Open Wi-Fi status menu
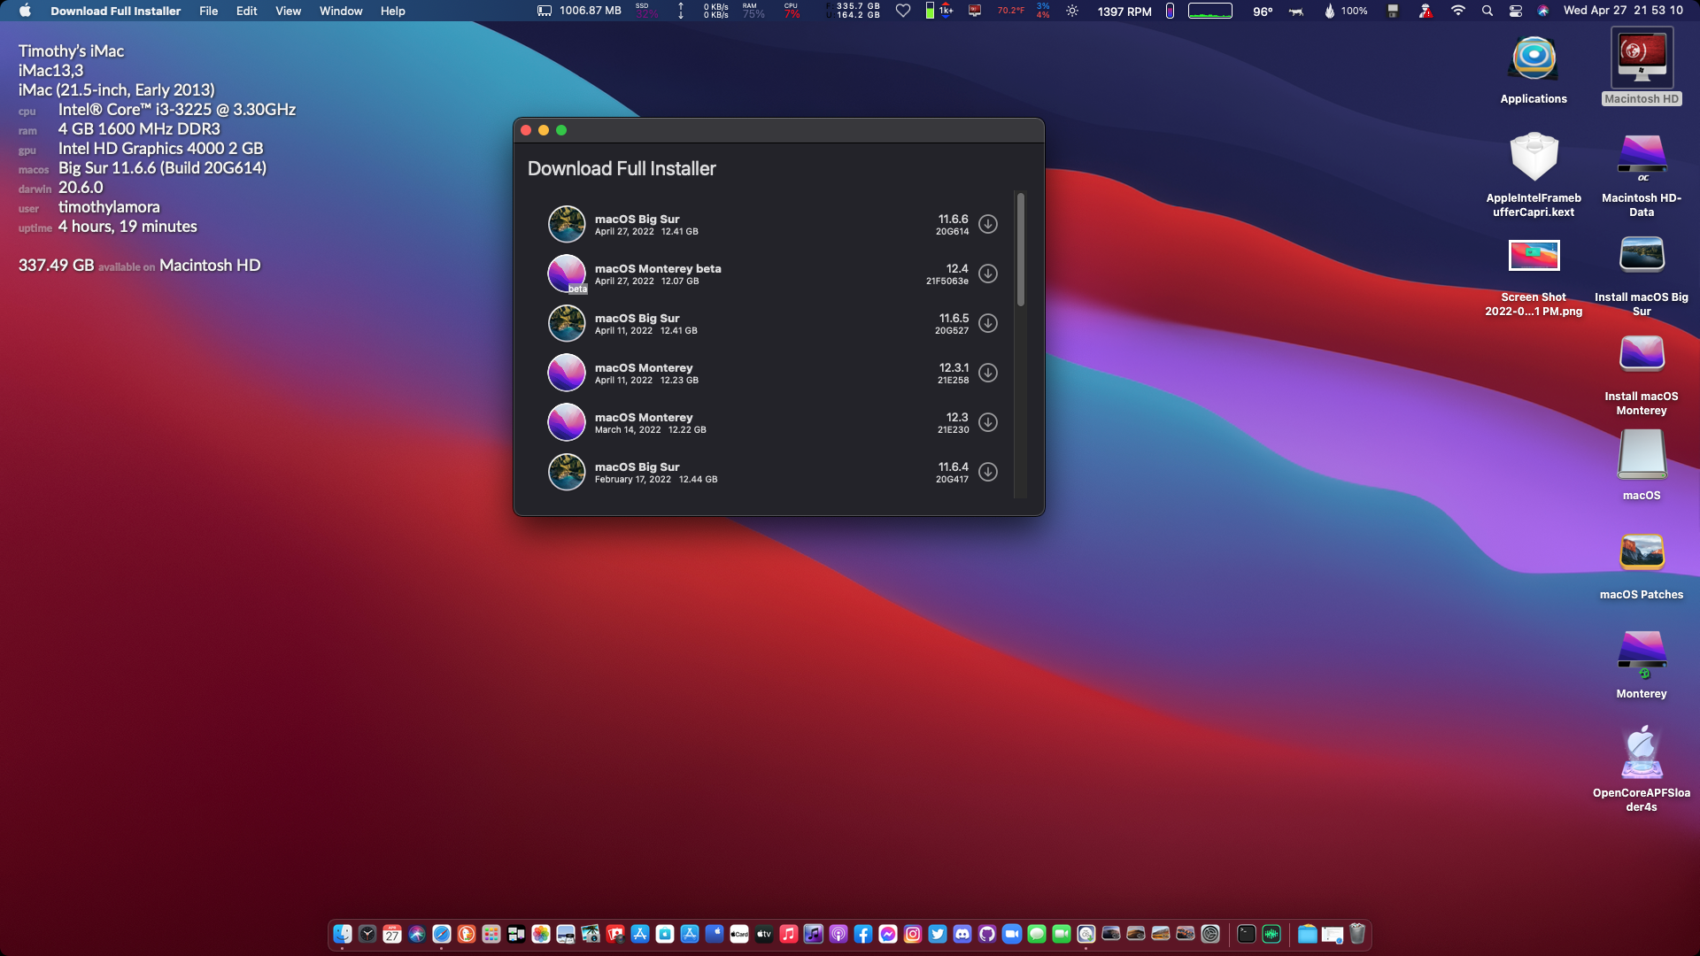The image size is (1700, 956). click(1457, 11)
